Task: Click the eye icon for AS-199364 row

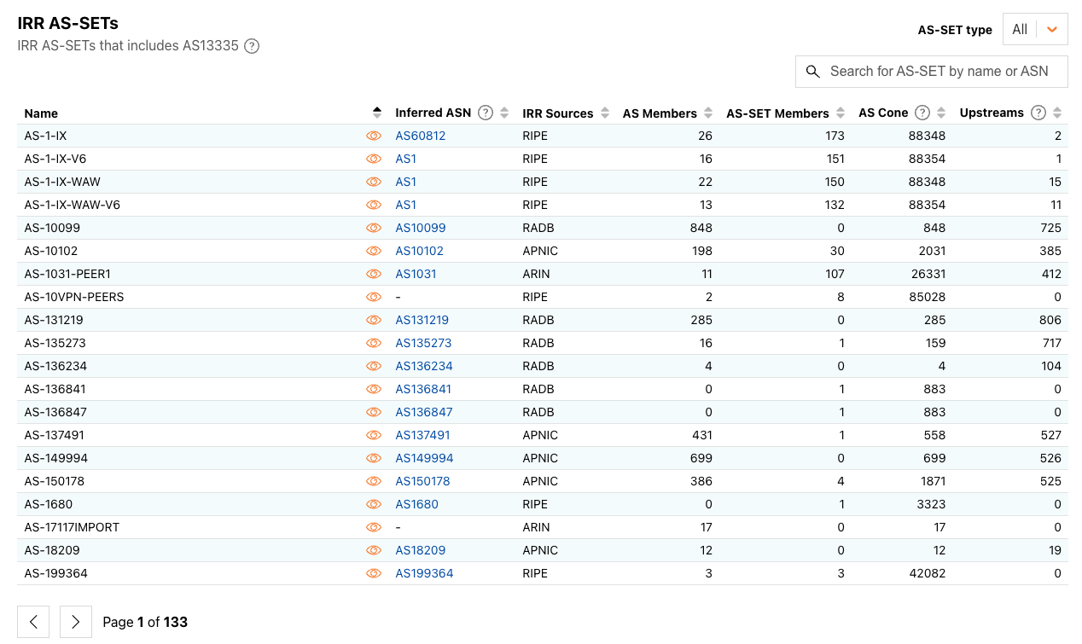Action: (374, 573)
